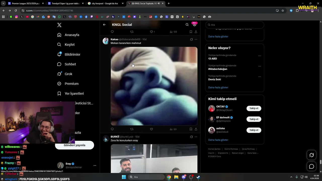Screen dimensions: 322x181
Task: Open Sohbet messages
Action: (x=66, y=64)
